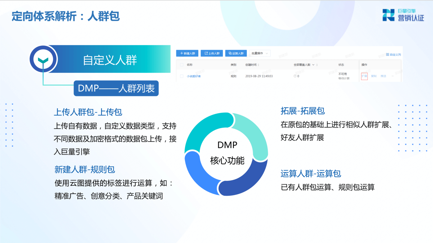Image resolution: width=433 pixels, height=243 pixels.
Task: Click the circular check badge icon
Action: (x=43, y=59)
